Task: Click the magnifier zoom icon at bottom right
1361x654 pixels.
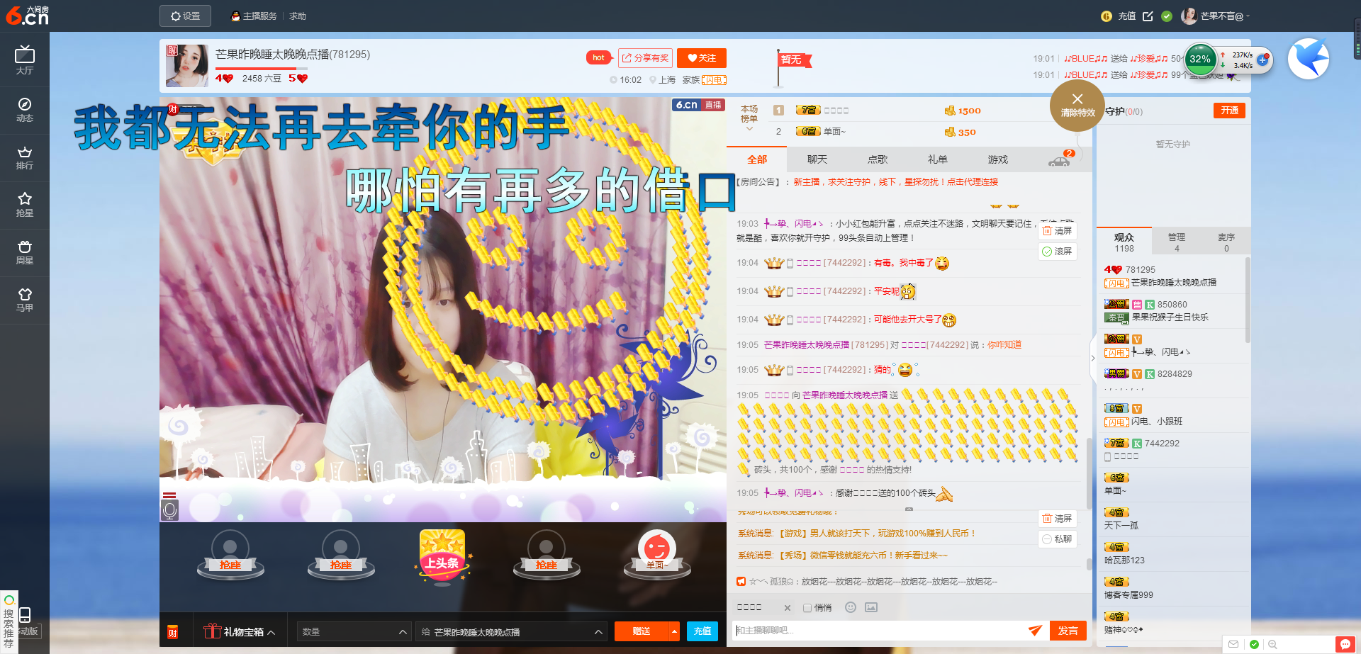Action: [1272, 644]
